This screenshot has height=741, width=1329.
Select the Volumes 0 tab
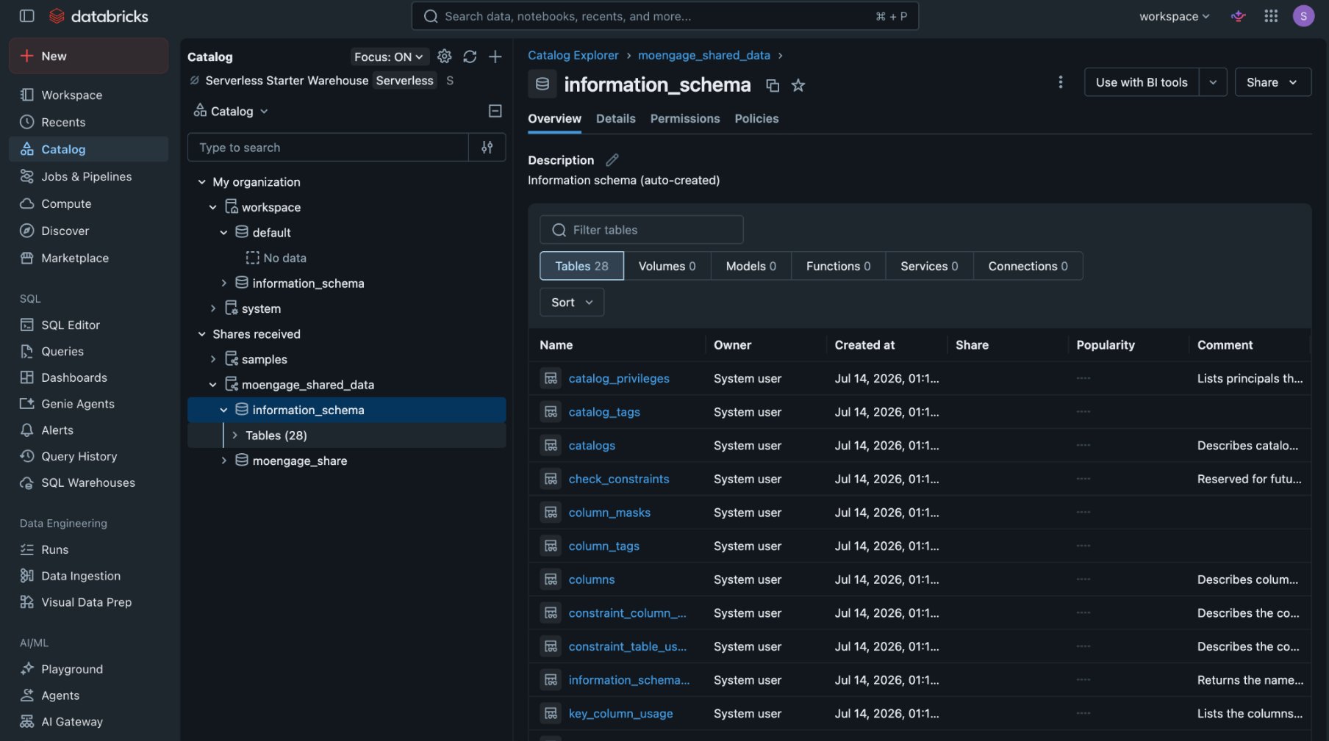pos(667,266)
